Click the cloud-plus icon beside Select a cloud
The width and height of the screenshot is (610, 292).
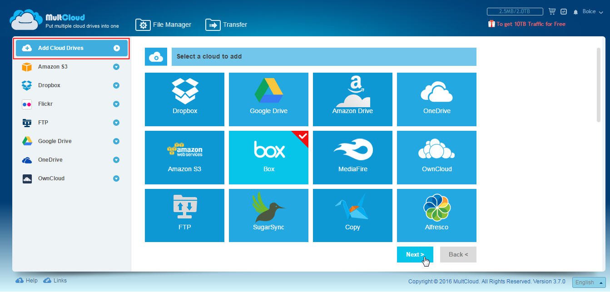[156, 57]
